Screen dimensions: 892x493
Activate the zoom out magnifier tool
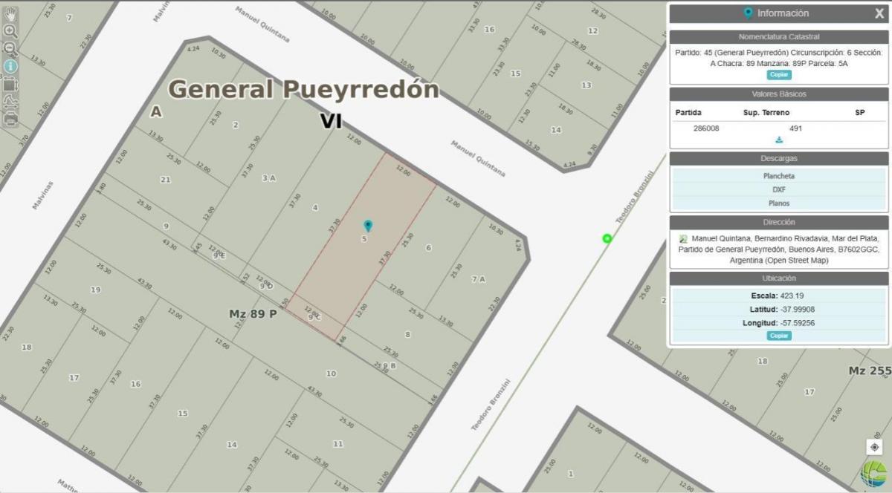(x=10, y=48)
